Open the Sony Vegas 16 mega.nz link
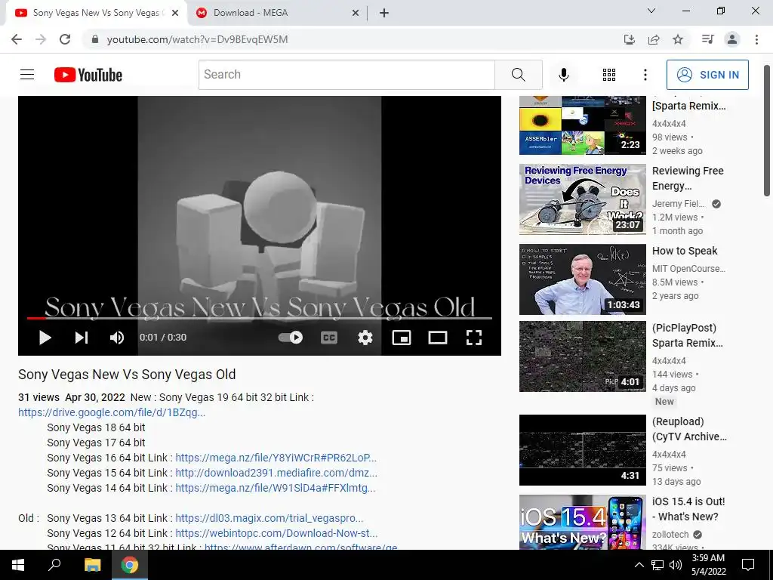773x580 pixels. pyautogui.click(x=276, y=458)
